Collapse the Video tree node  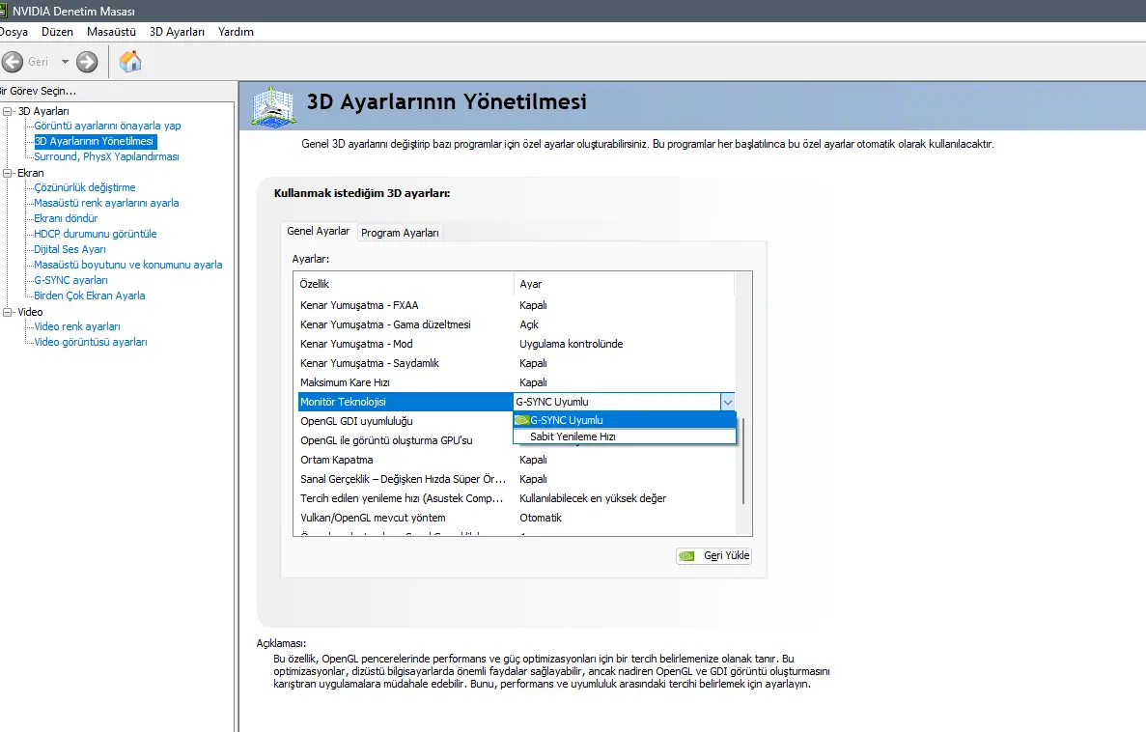click(x=8, y=312)
